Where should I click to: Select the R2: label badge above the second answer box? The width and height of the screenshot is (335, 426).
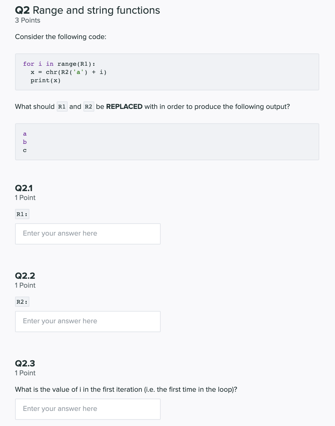[22, 301]
